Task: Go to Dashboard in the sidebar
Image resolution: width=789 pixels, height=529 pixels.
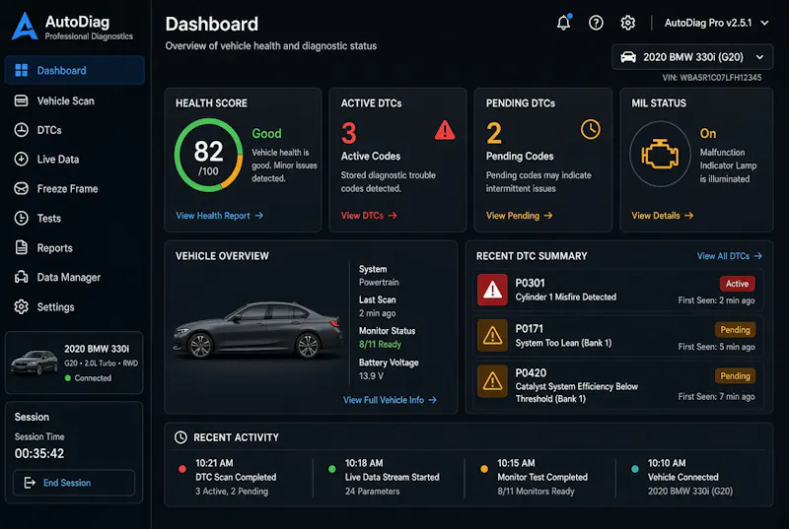Action: pos(75,70)
